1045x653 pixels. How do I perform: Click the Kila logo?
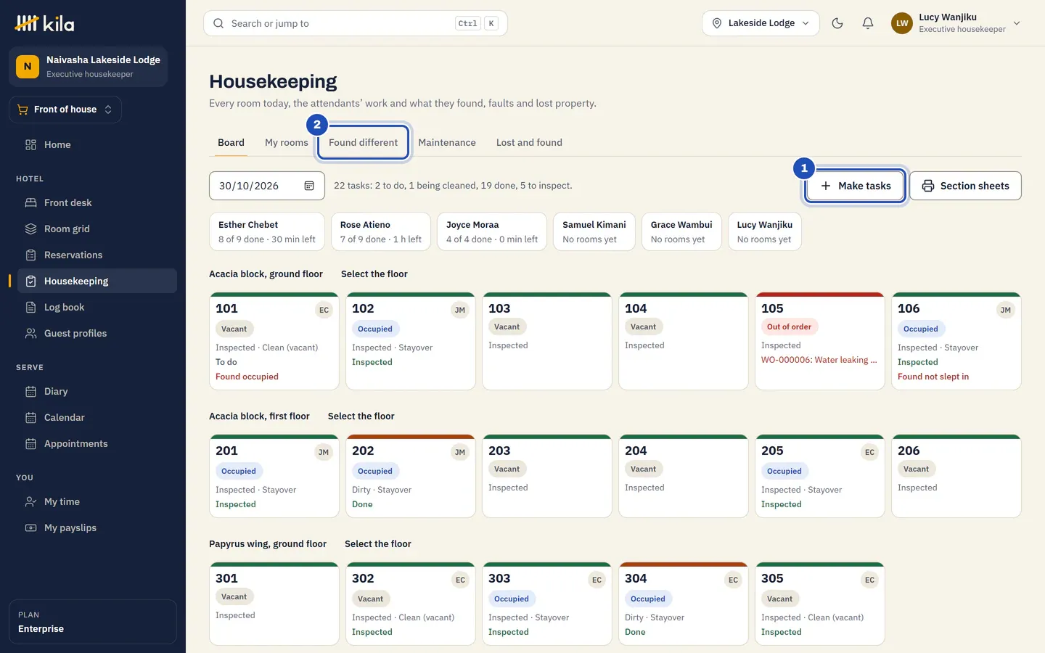[44, 23]
